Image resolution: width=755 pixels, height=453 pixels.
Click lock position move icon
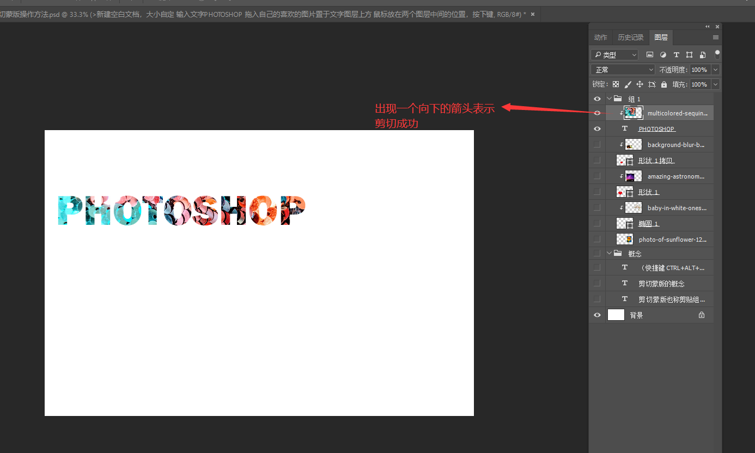tap(640, 84)
